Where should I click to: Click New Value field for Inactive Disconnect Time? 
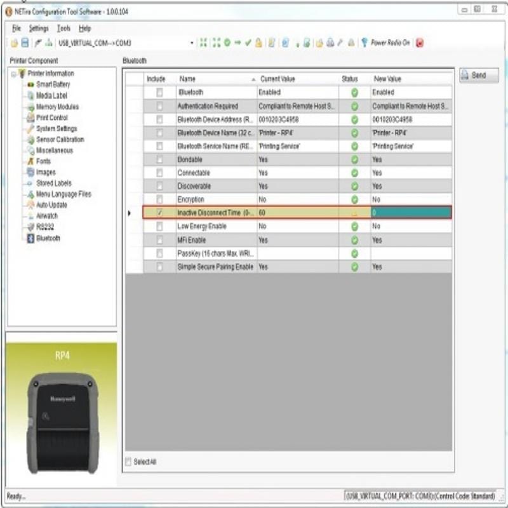pos(410,212)
